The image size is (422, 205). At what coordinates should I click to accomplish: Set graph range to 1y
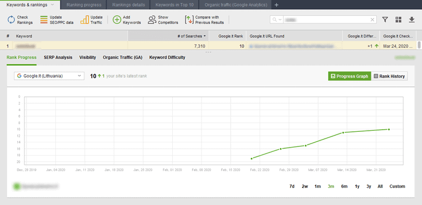click(357, 186)
